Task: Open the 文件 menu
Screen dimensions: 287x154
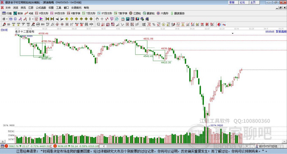Action: [x=8, y=8]
